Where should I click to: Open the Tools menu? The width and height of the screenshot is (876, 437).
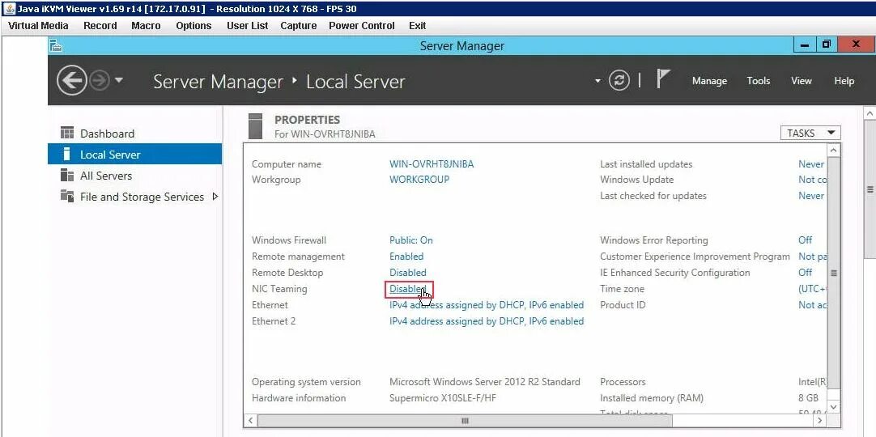tap(759, 81)
